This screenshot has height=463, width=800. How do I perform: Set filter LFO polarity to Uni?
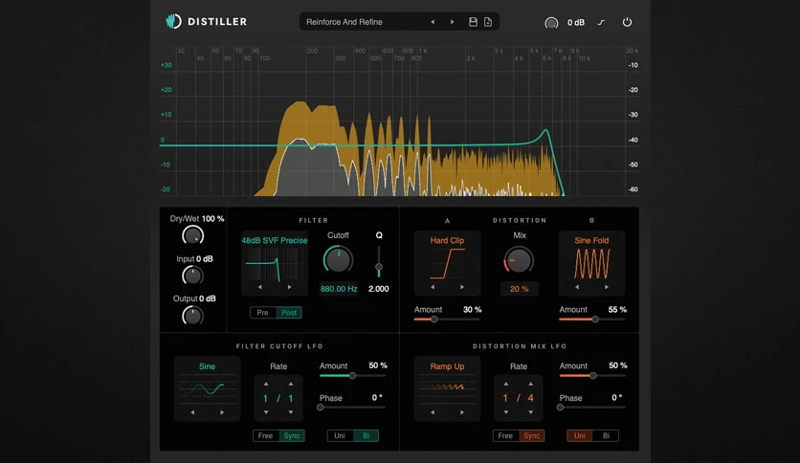click(x=340, y=435)
